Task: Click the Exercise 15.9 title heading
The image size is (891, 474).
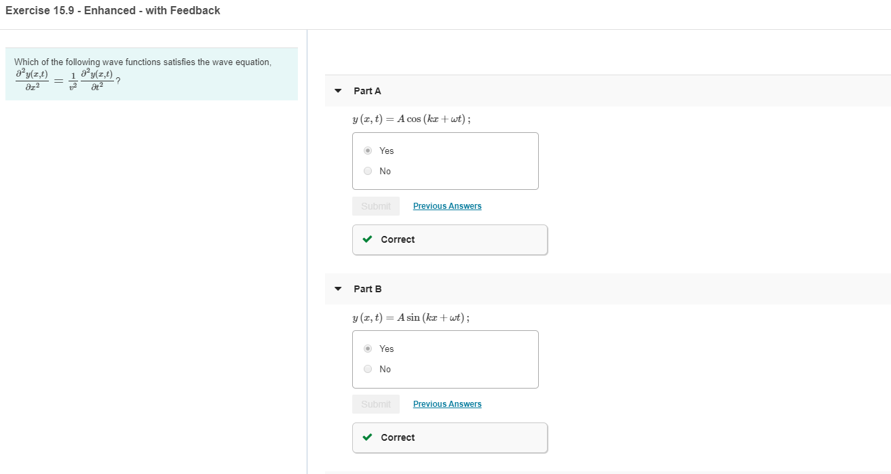Action: tap(113, 11)
